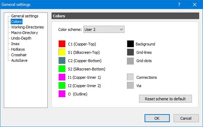
Task: Show the Hotkeys settings
Action: (x=18, y=49)
